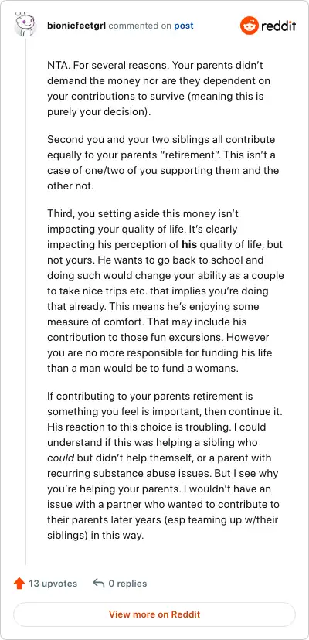This screenshot has width=309, height=640.
Task: Open the blue "post" link
Action: [184, 26]
